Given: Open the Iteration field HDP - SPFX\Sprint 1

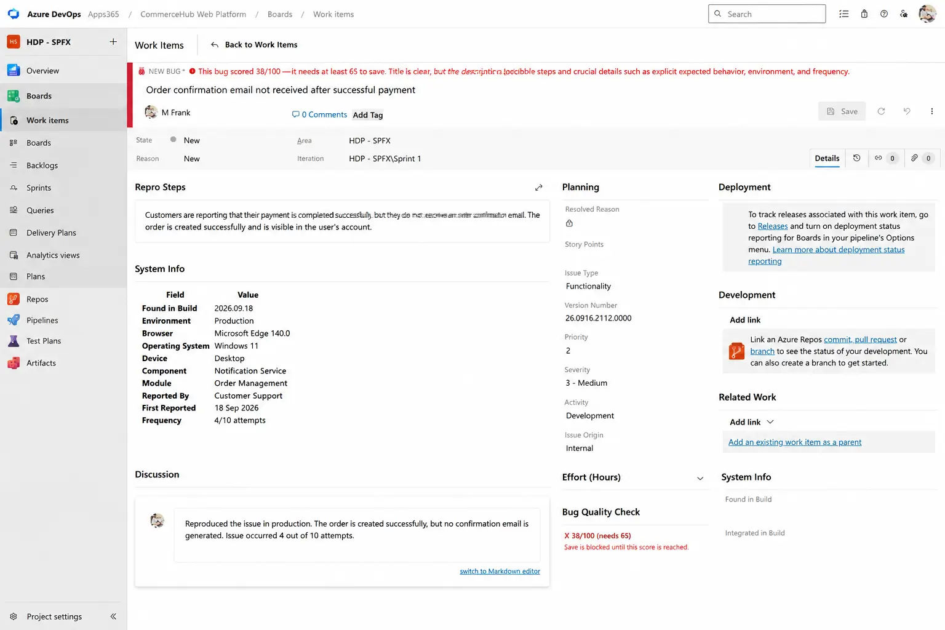Looking at the screenshot, I should point(385,159).
